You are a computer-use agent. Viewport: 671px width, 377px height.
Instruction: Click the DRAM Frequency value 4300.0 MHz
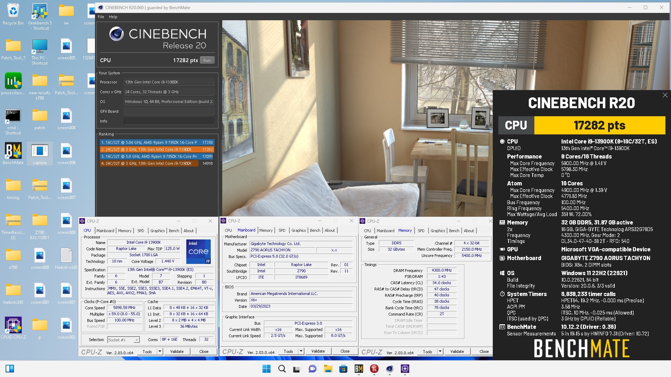tap(442, 270)
